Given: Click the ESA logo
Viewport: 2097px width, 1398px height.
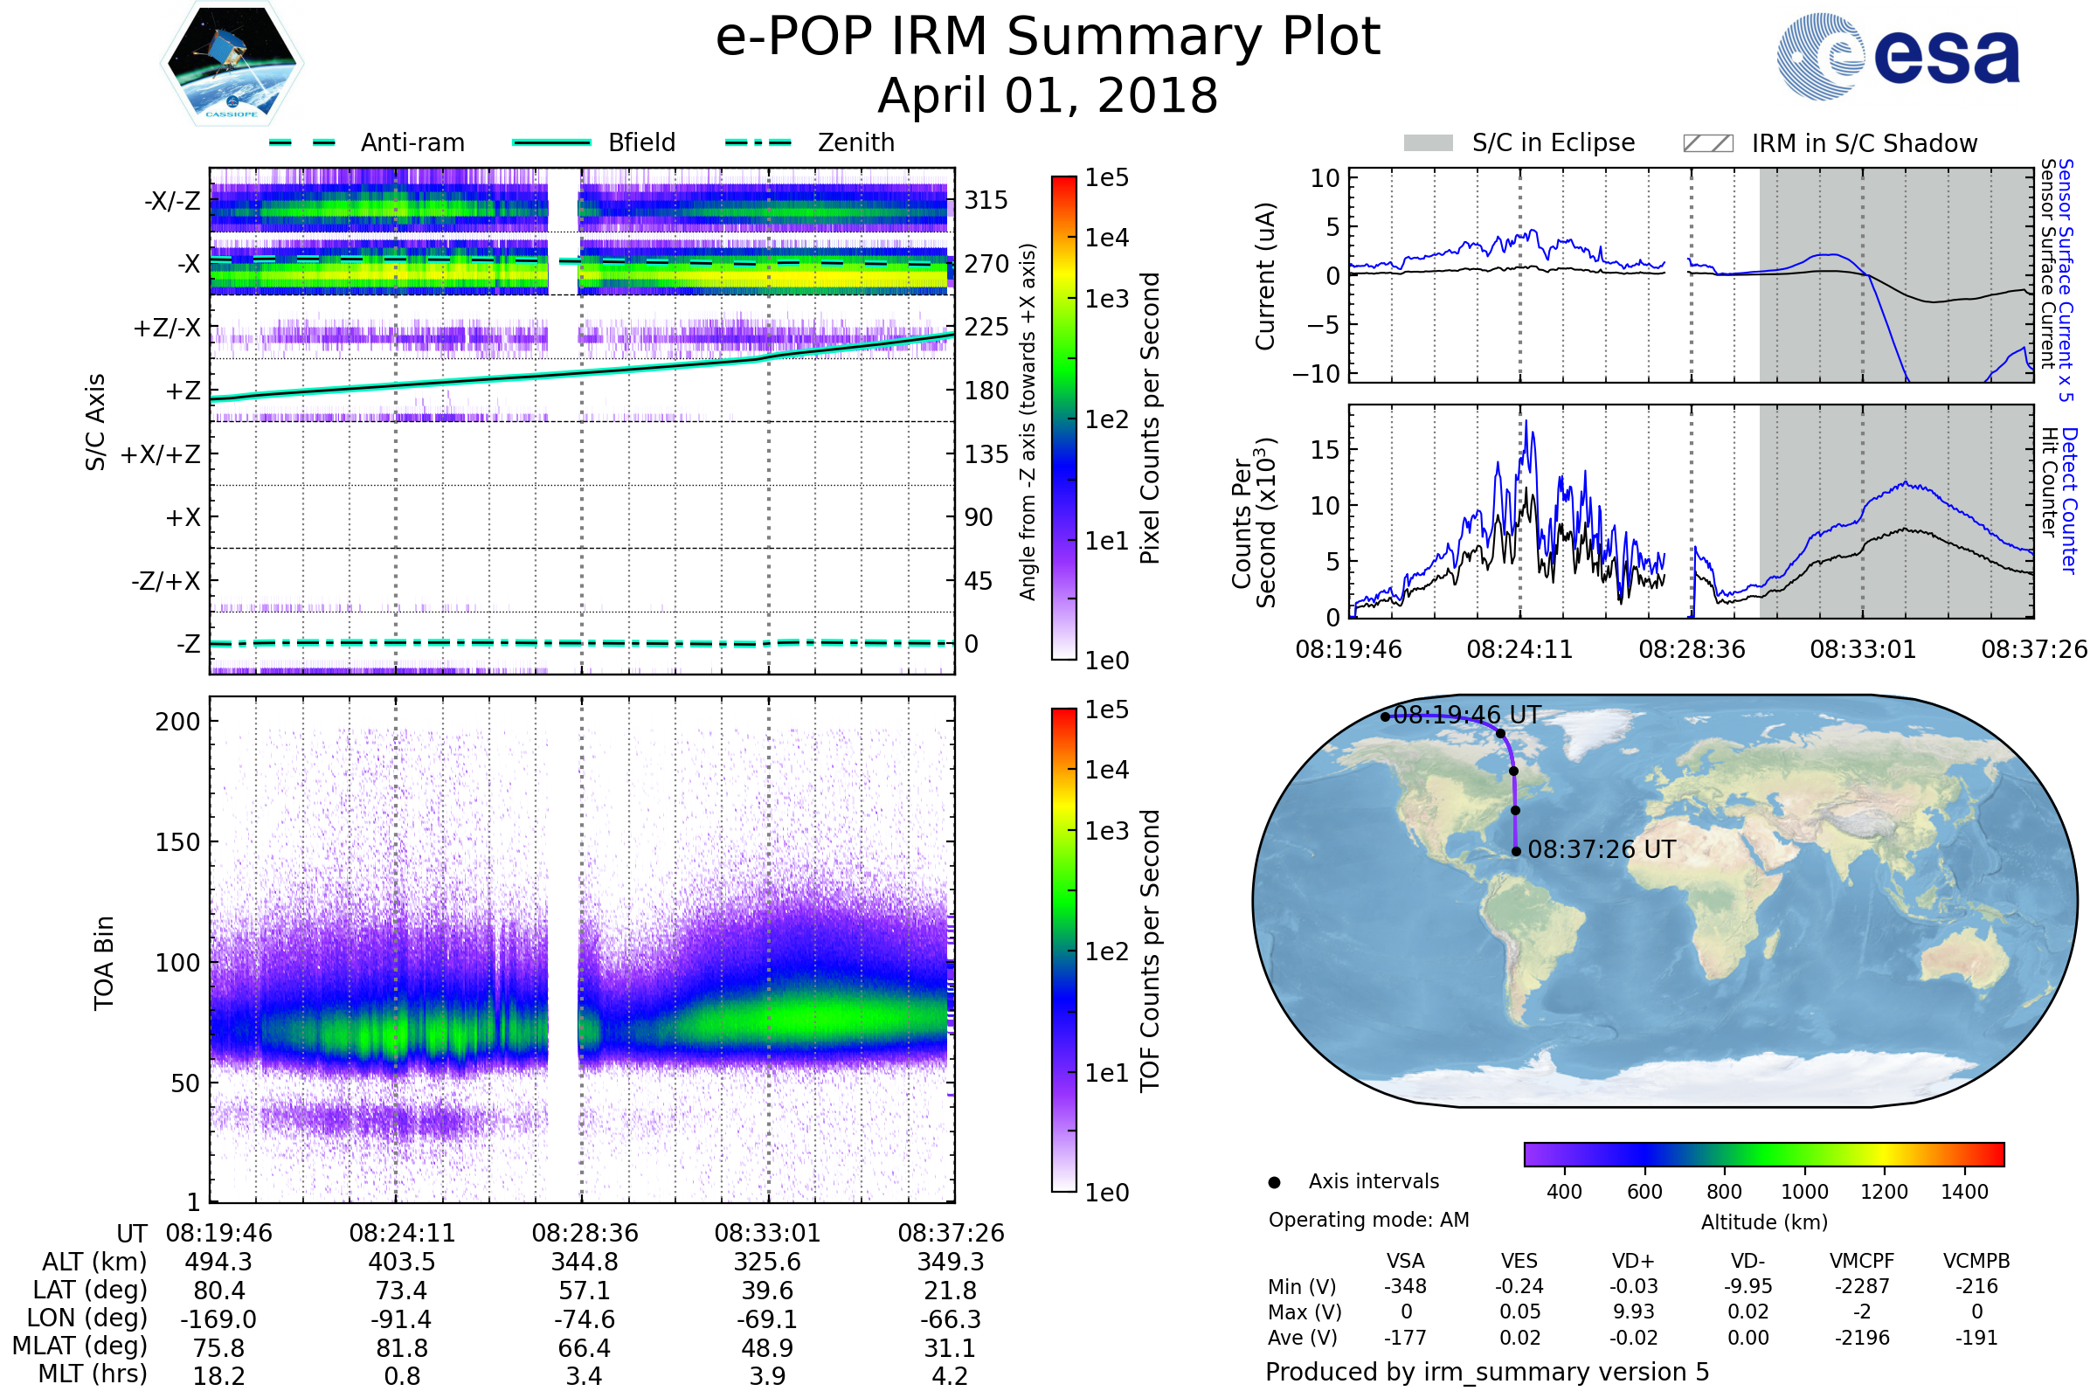Looking at the screenshot, I should tap(1897, 56).
